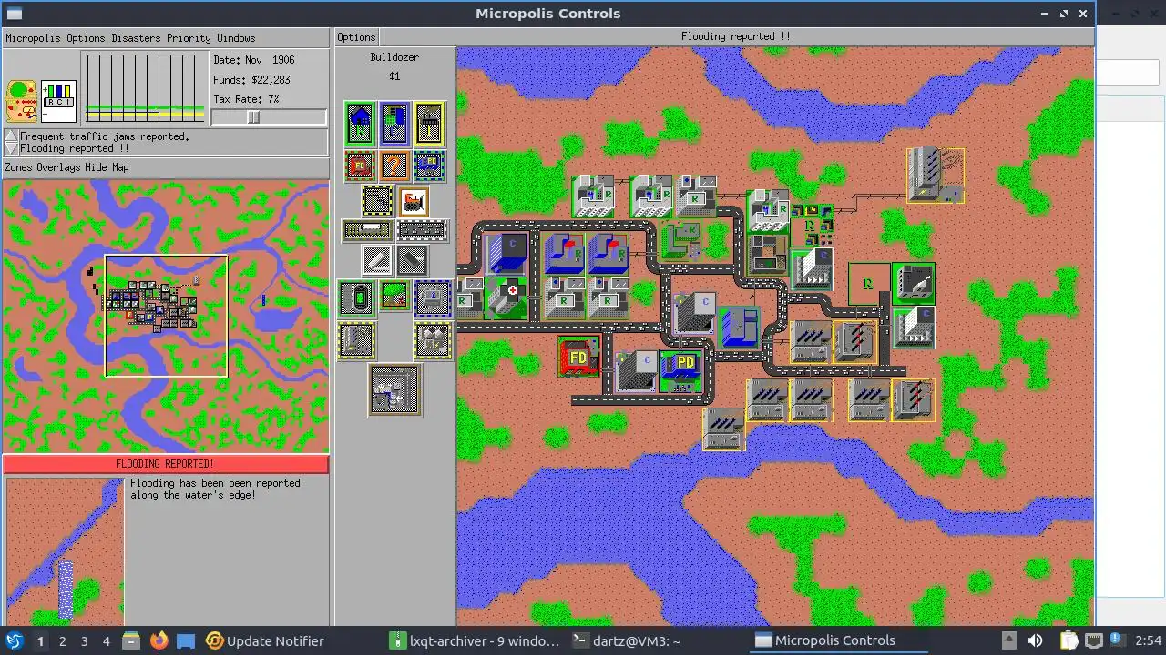Select the Query question mark tool
The image size is (1166, 655).
click(394, 166)
